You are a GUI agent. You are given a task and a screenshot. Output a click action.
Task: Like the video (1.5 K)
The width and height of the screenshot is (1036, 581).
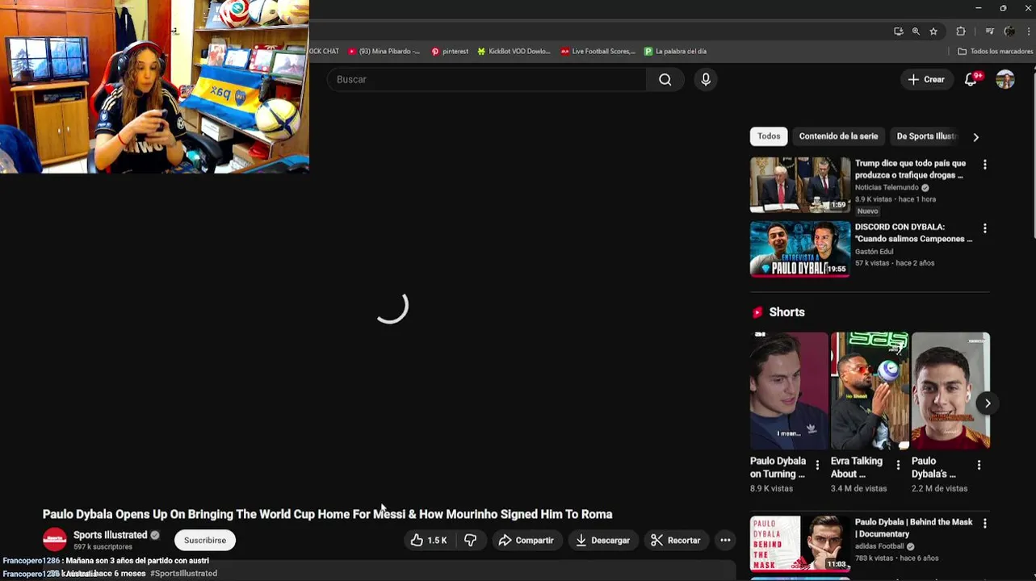[429, 540]
